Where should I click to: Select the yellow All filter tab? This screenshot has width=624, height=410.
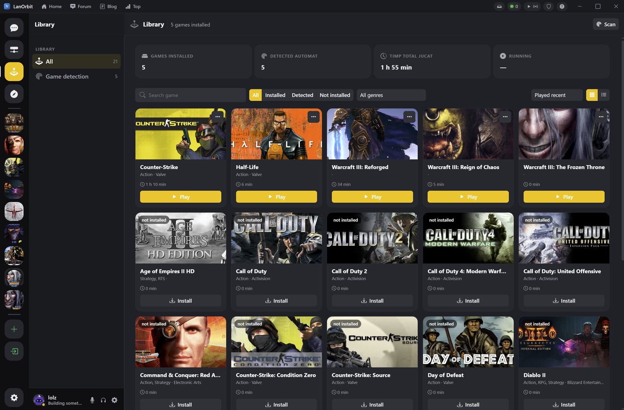click(x=255, y=95)
